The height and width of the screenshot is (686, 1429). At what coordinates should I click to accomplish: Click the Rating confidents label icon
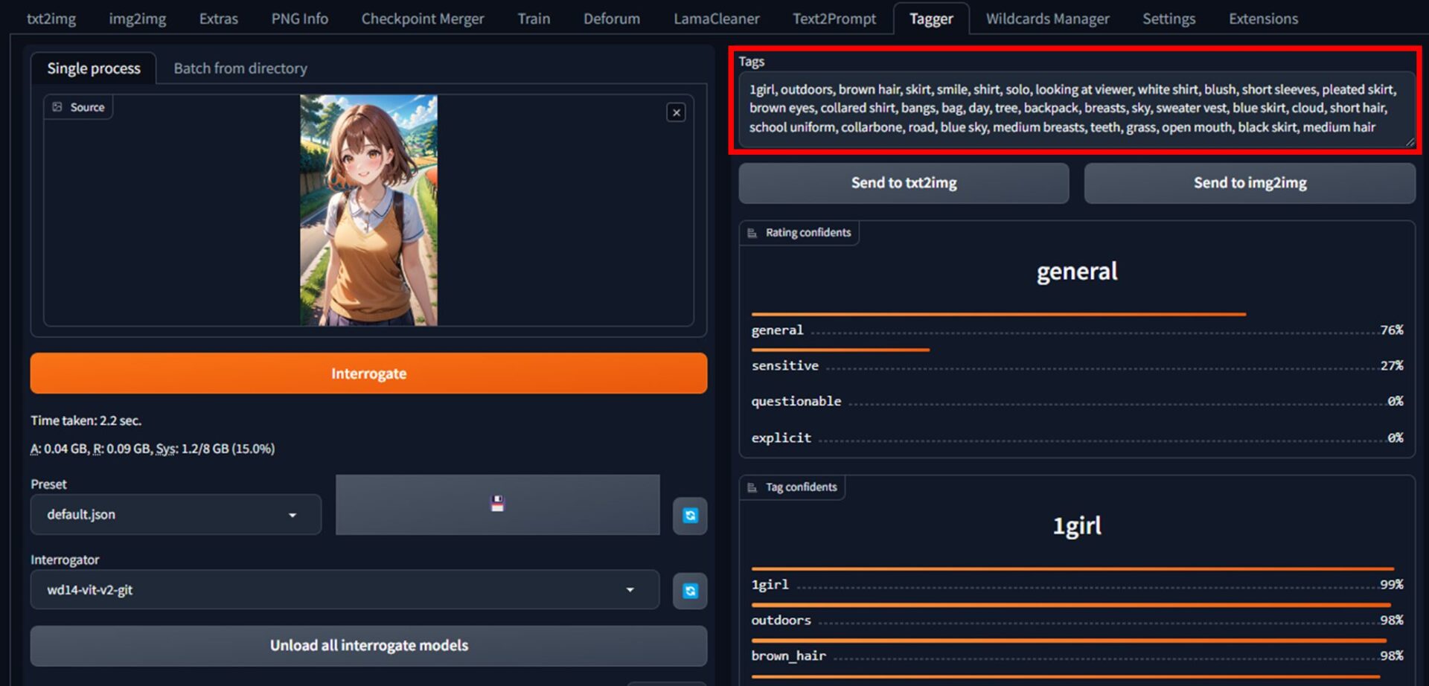click(x=752, y=233)
